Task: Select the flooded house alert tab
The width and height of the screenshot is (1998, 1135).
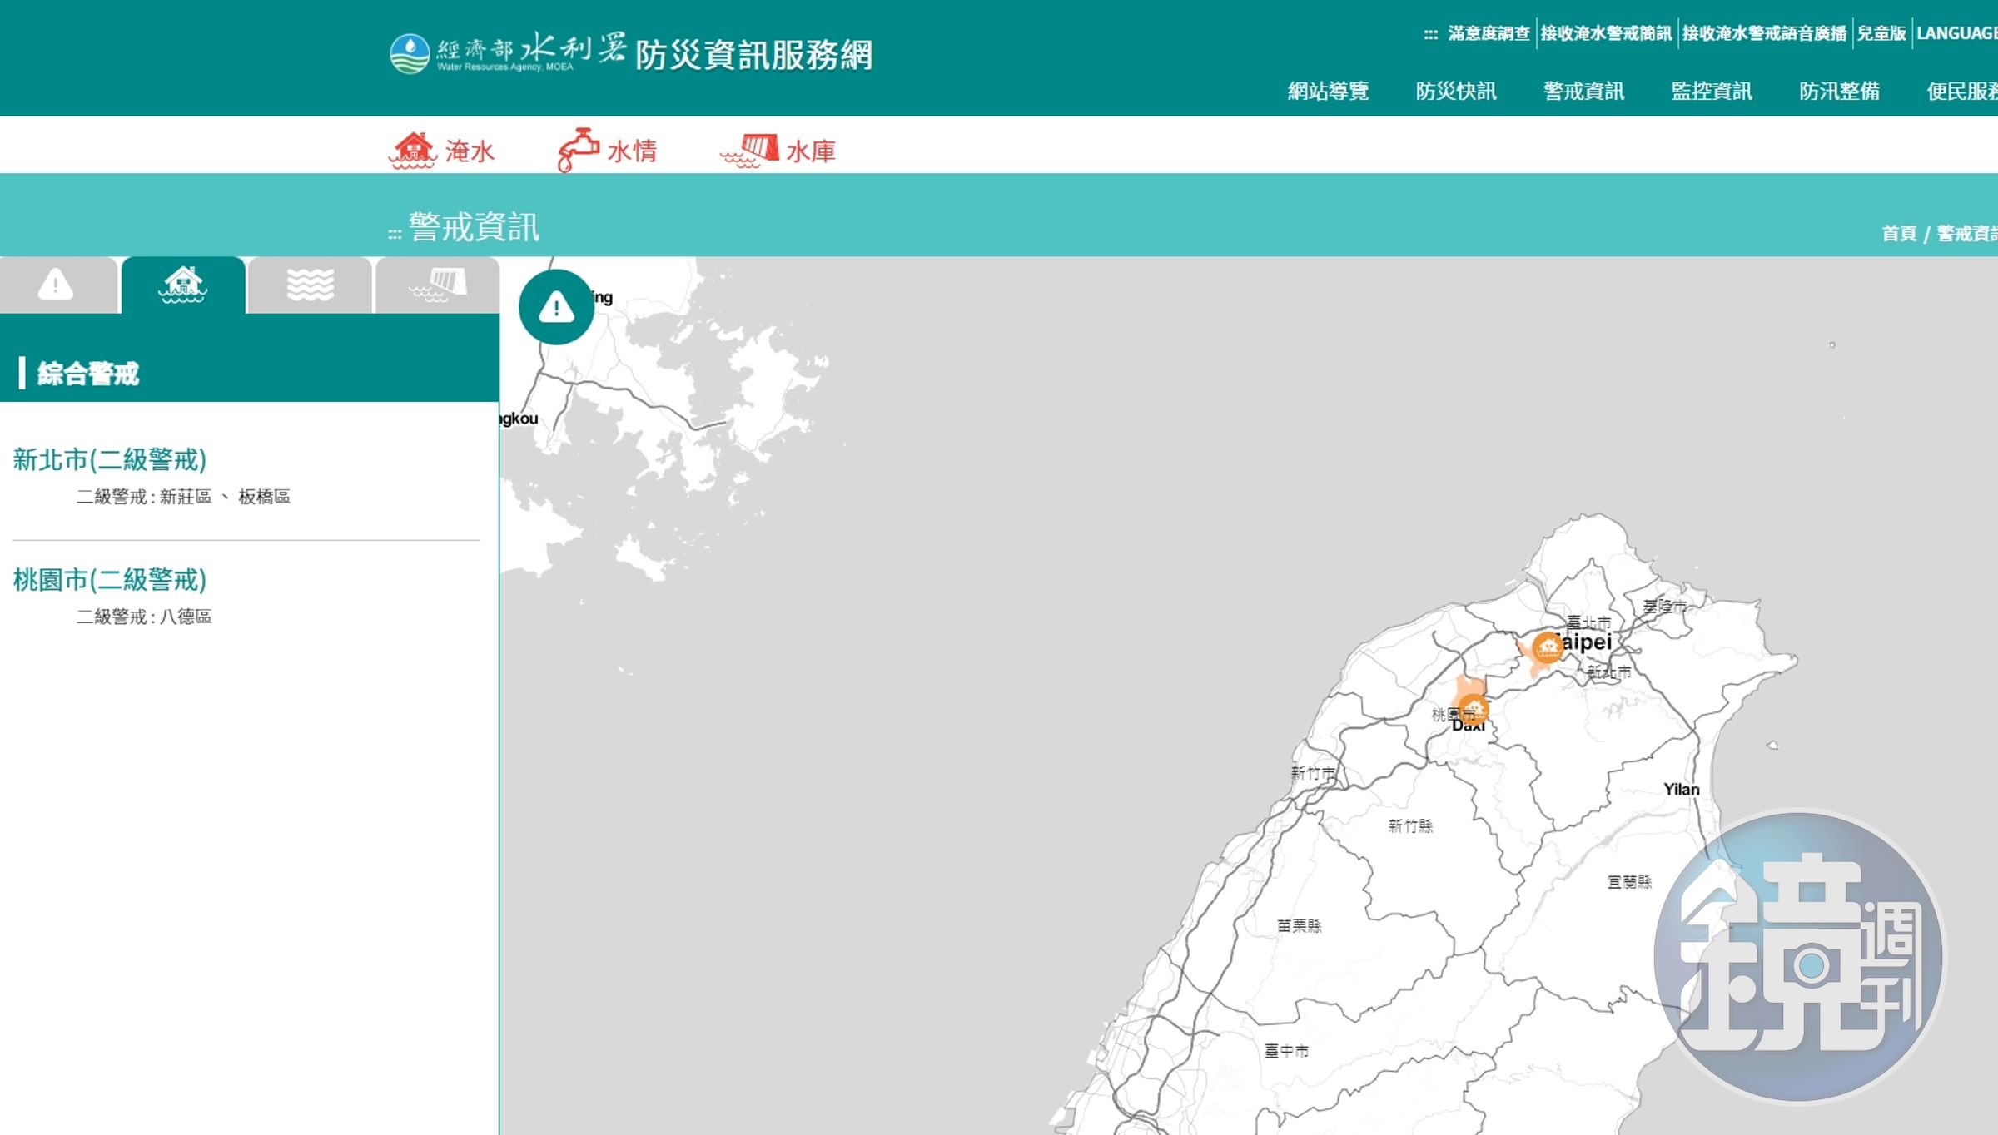Action: 183,285
